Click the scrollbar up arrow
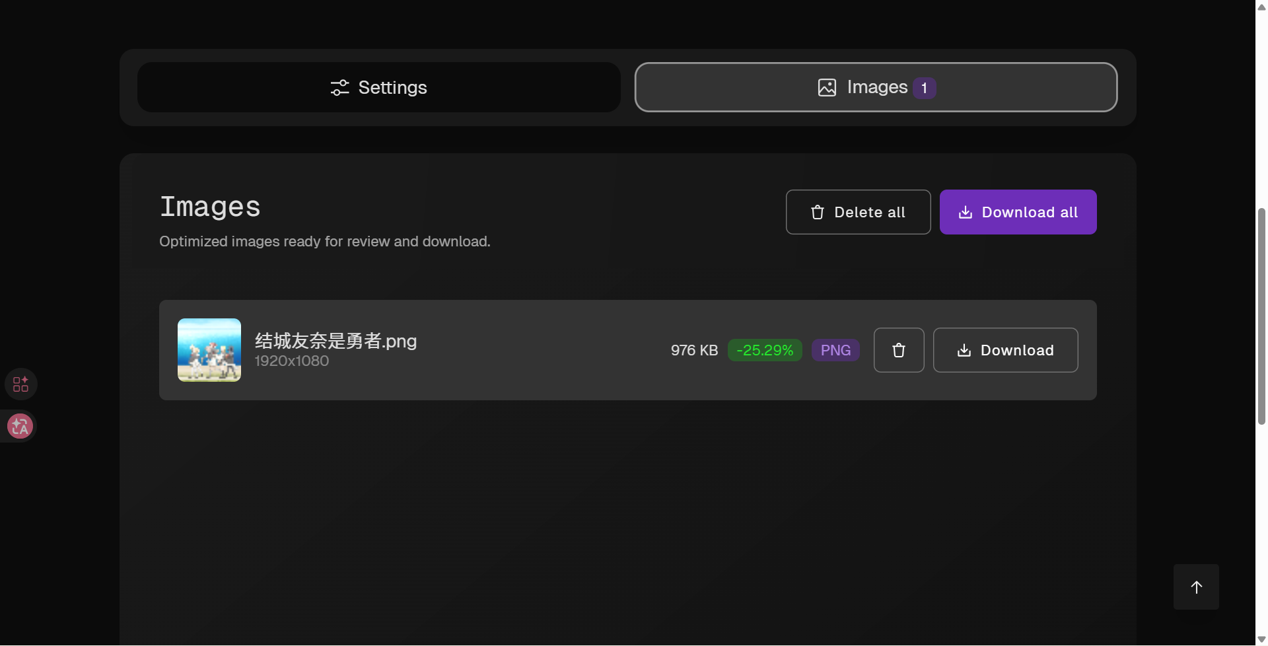This screenshot has height=646, width=1268. coord(1261,7)
